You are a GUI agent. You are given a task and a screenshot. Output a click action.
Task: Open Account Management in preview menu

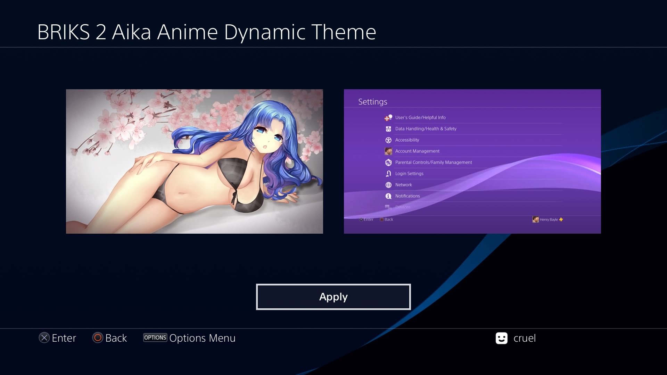pyautogui.click(x=417, y=151)
